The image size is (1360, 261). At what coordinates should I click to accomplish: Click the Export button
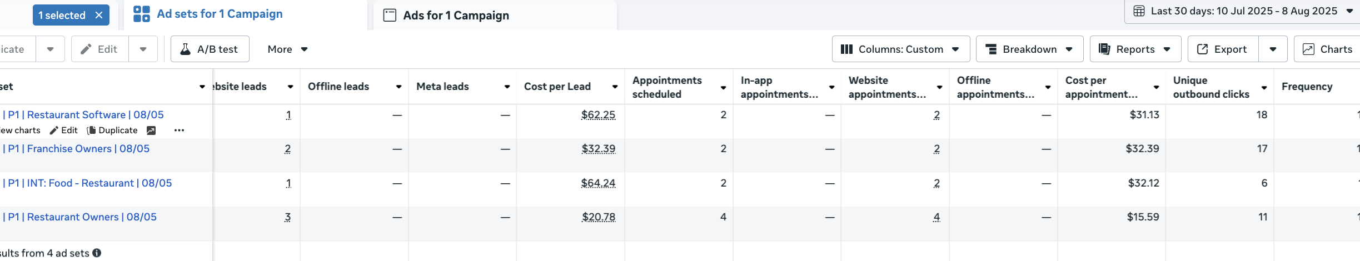[1223, 49]
